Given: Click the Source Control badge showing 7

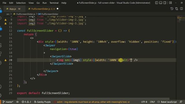Looking at the screenshot, I should [1, 29].
